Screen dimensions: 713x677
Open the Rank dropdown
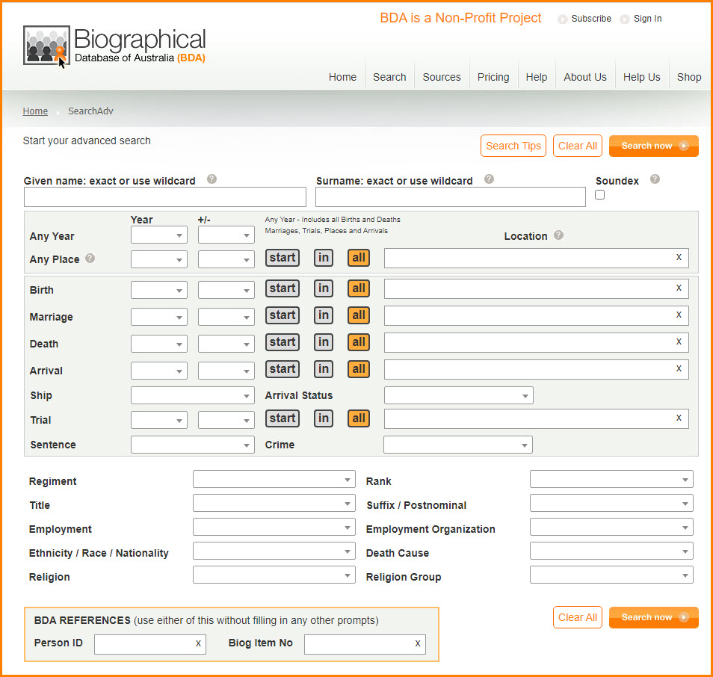611,479
